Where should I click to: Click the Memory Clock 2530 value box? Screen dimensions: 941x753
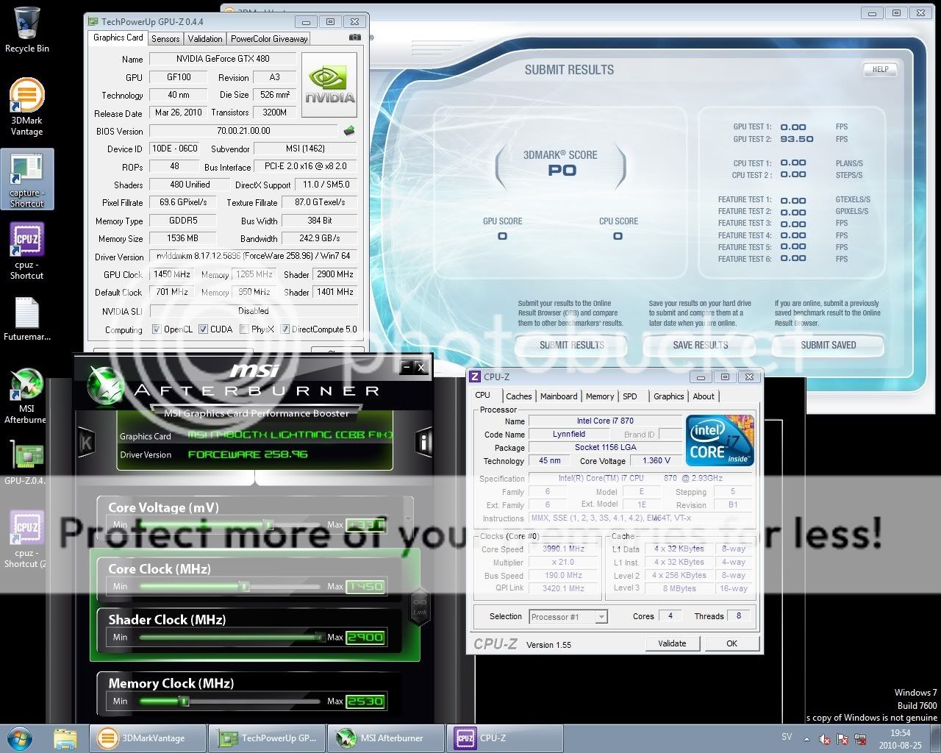pyautogui.click(x=365, y=701)
